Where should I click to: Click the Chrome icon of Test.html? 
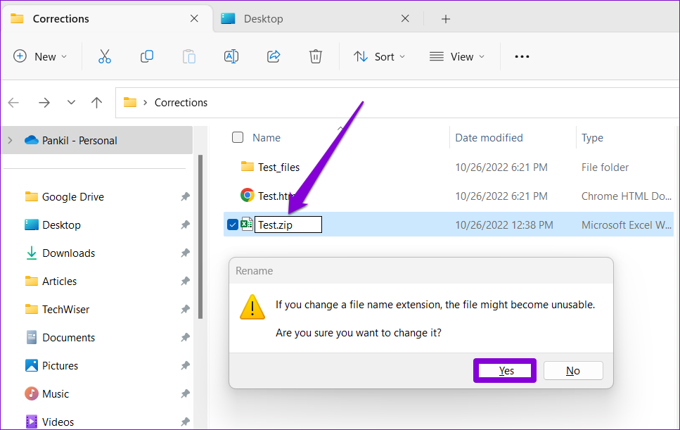click(x=248, y=195)
